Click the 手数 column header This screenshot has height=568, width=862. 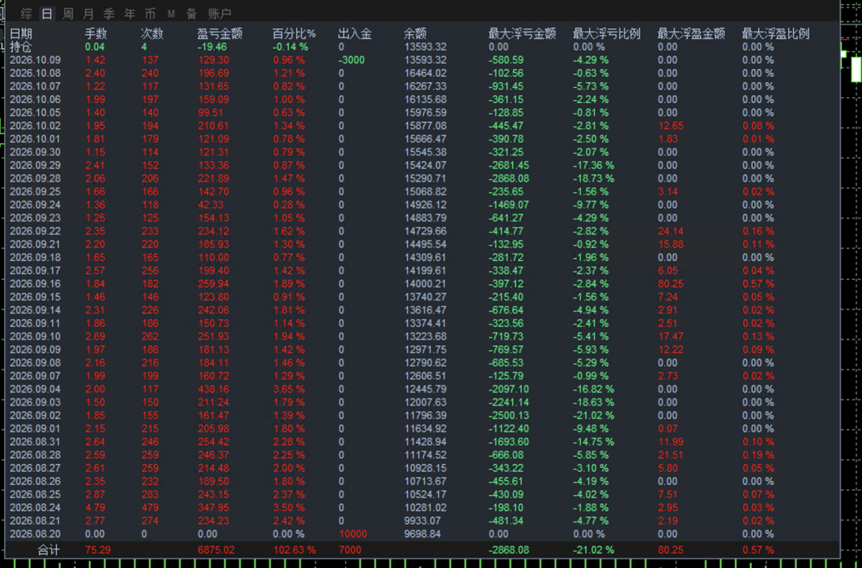(x=96, y=34)
